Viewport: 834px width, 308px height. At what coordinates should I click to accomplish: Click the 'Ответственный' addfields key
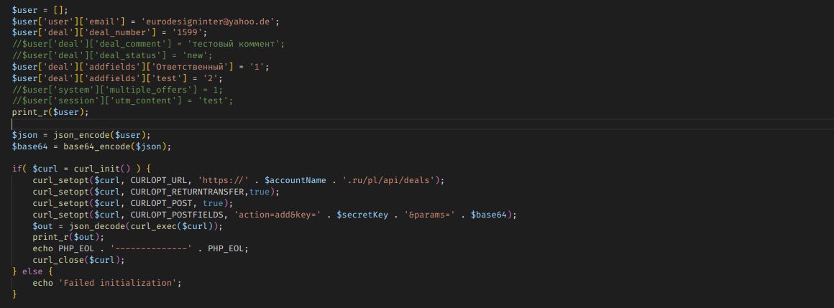191,67
